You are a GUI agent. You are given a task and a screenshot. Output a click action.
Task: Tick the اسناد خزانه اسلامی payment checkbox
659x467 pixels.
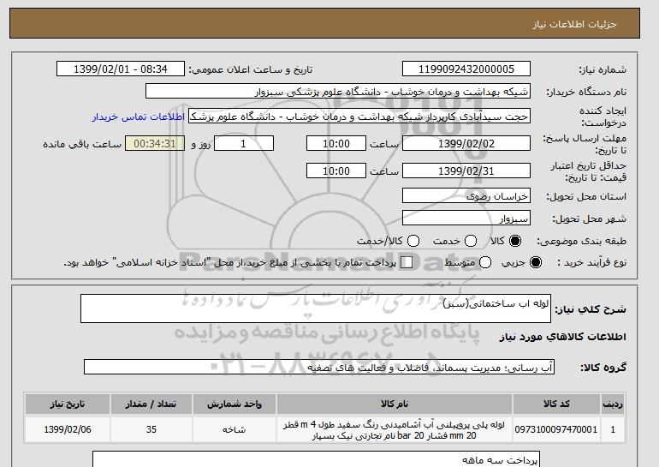(x=407, y=262)
